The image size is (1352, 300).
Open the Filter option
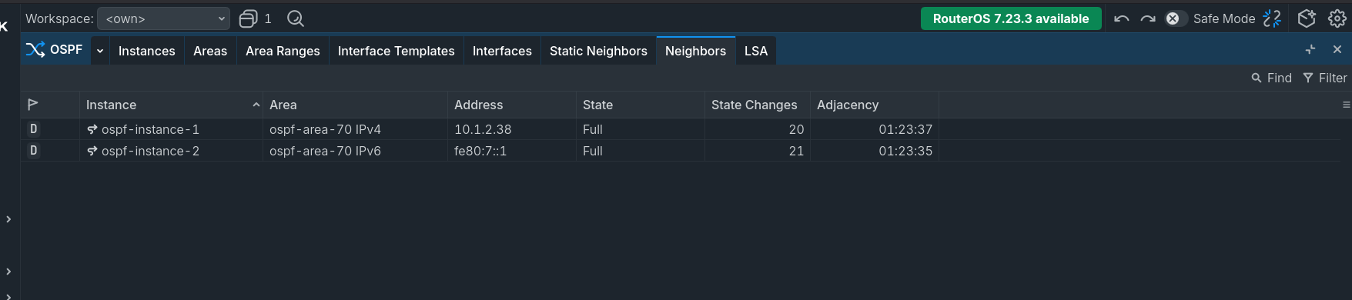[1325, 78]
